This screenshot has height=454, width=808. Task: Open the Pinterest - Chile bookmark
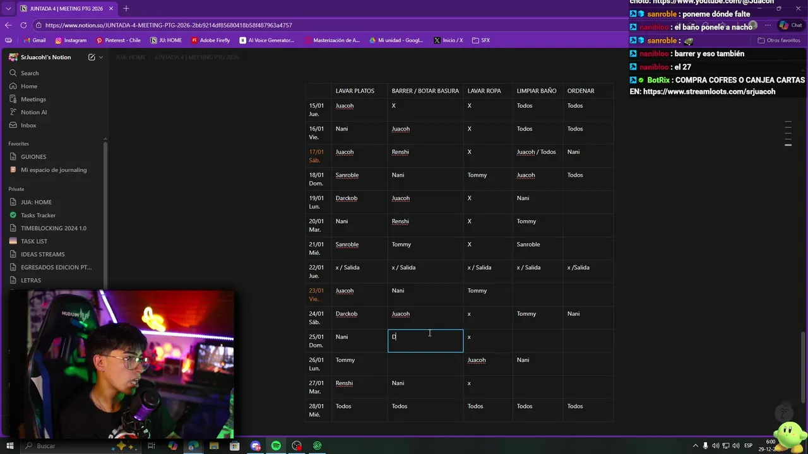118,40
